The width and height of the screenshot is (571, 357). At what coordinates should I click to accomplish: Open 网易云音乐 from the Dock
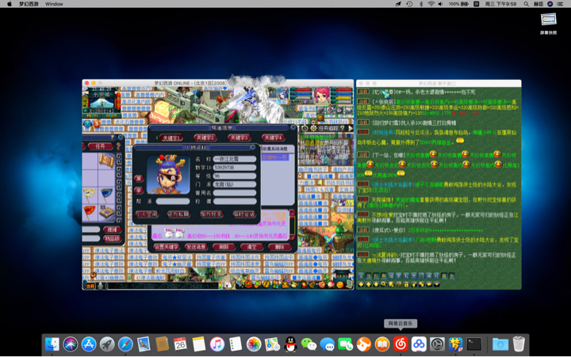[x=400, y=344]
